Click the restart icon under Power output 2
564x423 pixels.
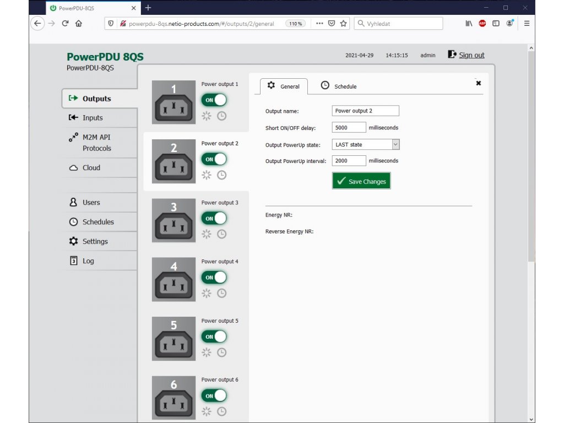point(207,175)
